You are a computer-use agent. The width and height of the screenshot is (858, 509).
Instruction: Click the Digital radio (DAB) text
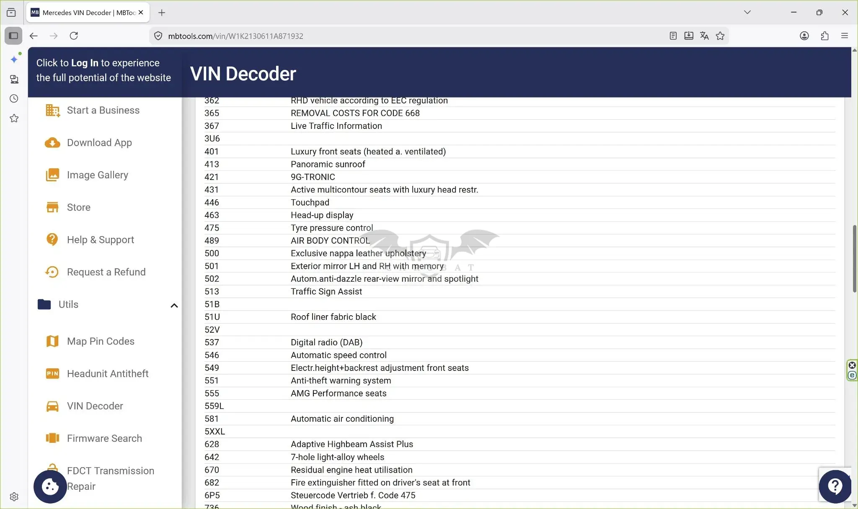327,342
